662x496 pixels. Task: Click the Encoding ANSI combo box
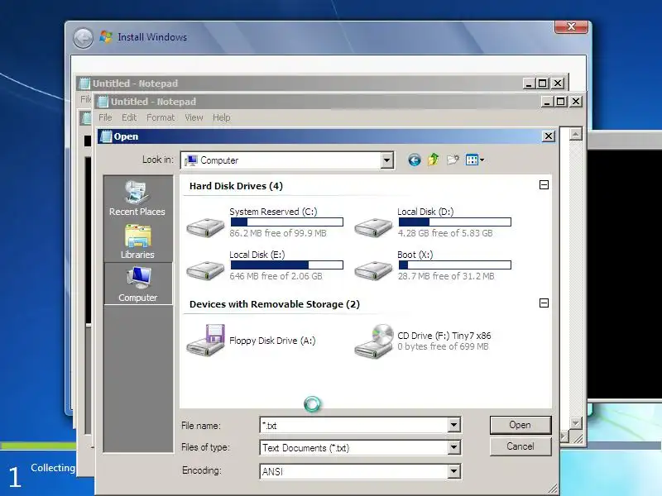coord(360,471)
